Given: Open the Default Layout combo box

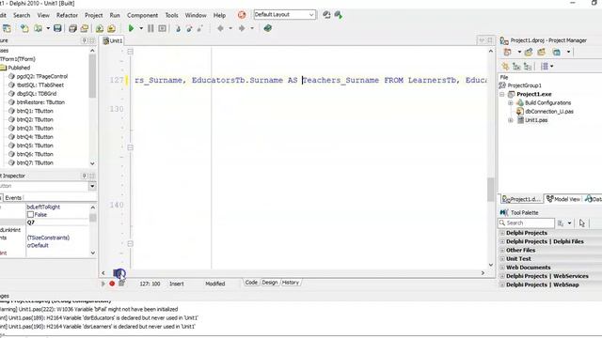Looking at the screenshot, I should (284, 15).
